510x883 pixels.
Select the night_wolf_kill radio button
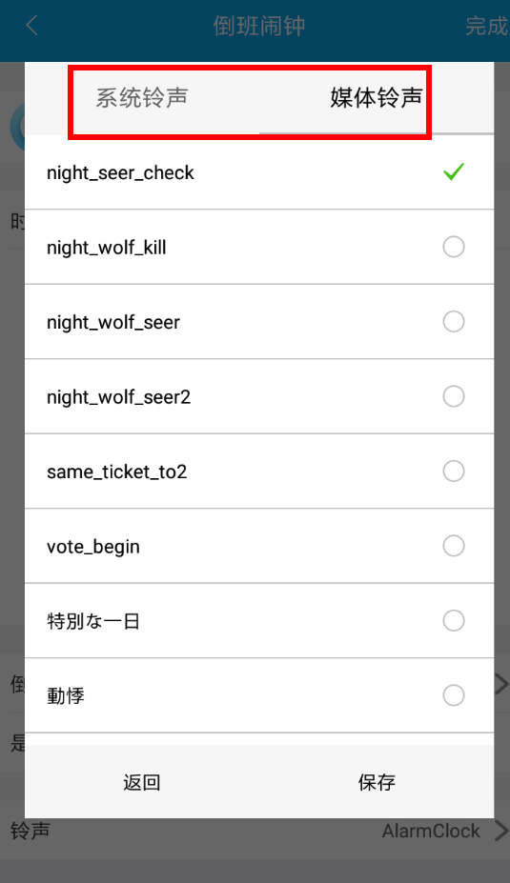454,247
